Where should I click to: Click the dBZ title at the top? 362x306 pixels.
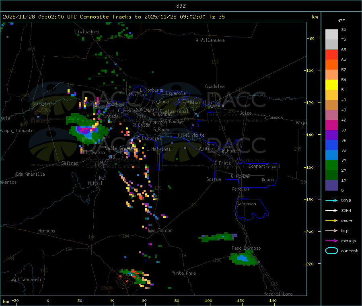coord(181,6)
